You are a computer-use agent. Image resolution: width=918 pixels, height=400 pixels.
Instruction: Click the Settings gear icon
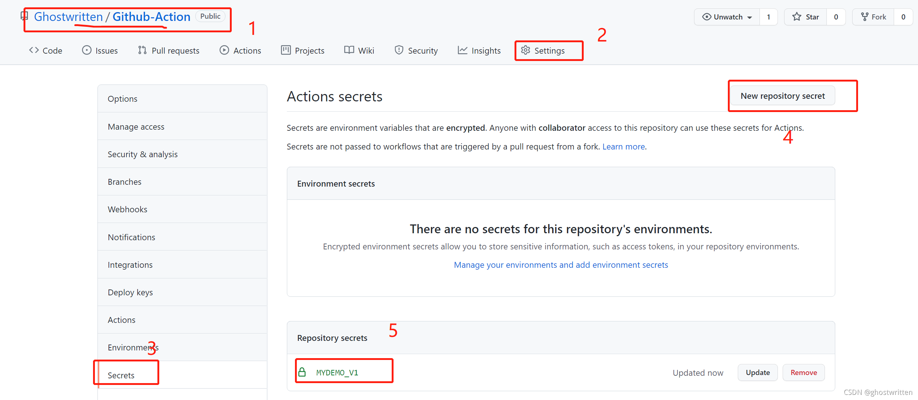526,50
